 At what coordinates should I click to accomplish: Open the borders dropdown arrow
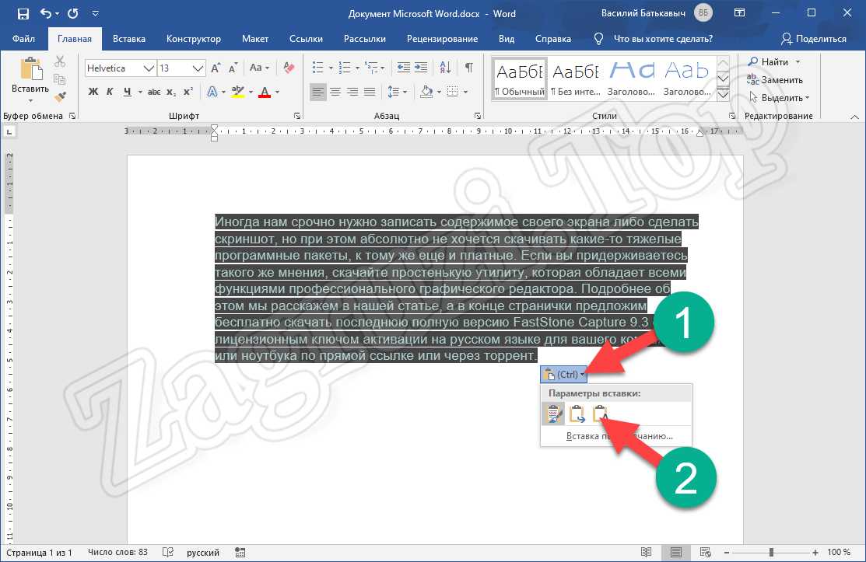pyautogui.click(x=465, y=92)
